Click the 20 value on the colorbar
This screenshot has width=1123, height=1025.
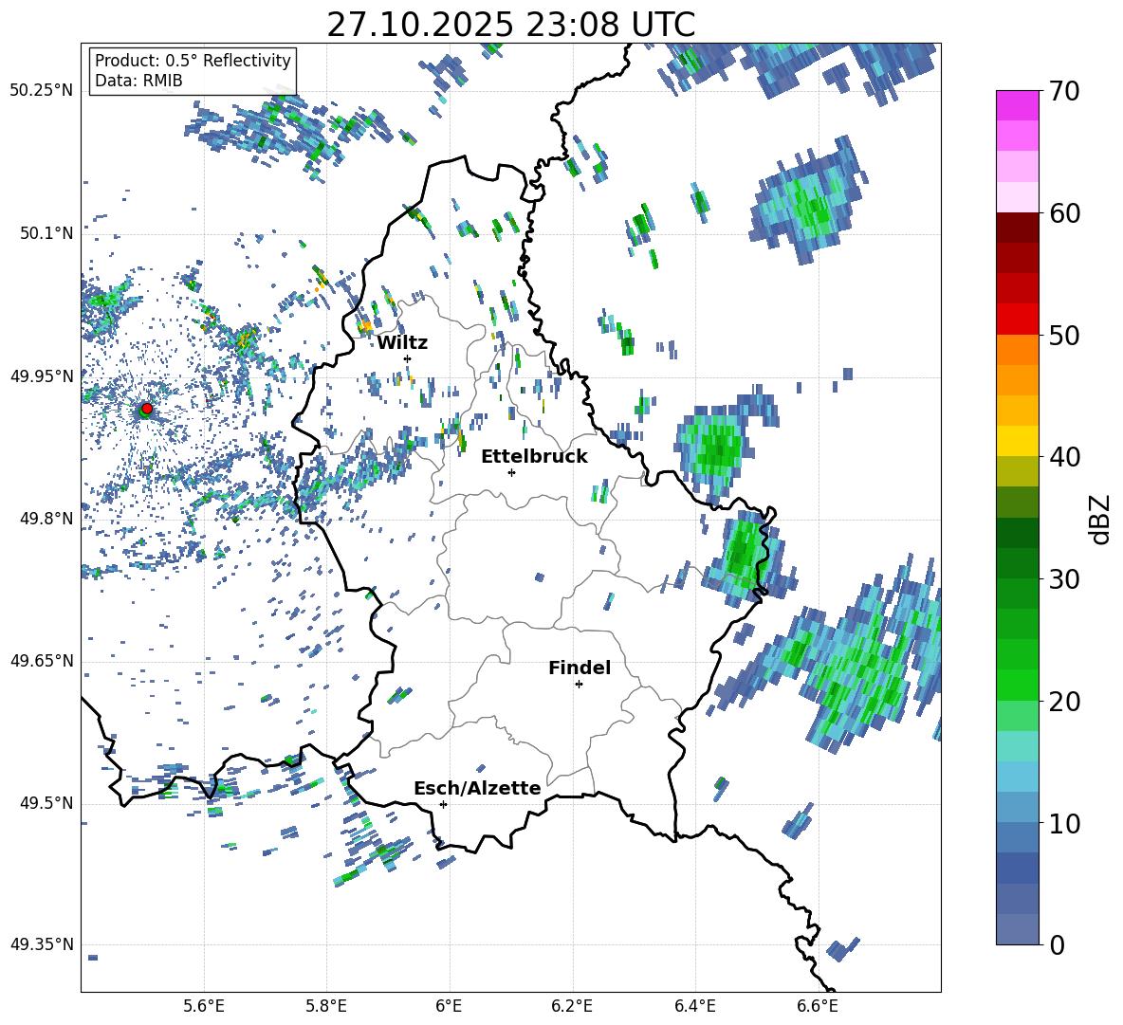[1063, 702]
